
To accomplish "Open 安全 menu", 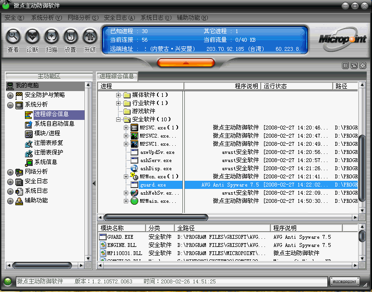I will tap(14, 18).
